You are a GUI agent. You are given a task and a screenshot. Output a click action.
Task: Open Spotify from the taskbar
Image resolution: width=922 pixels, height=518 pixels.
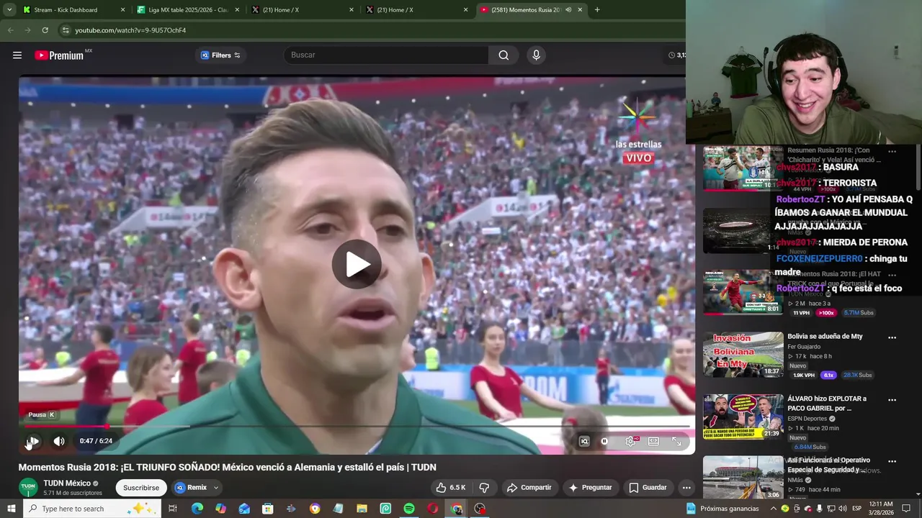409,509
